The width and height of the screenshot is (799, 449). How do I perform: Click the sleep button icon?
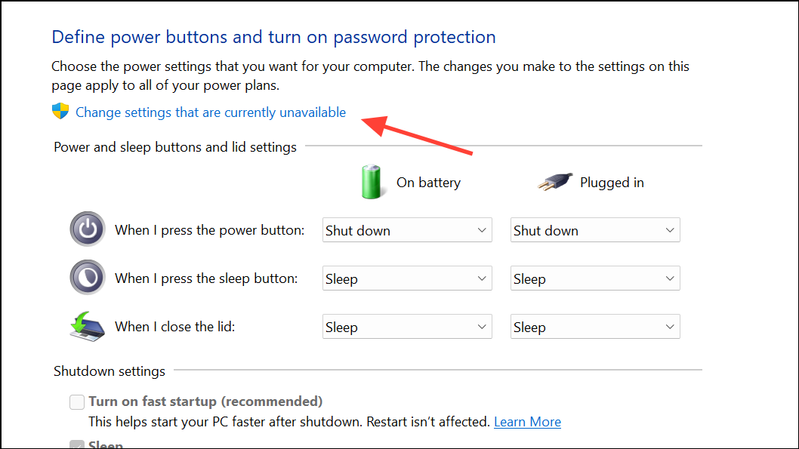pos(87,278)
